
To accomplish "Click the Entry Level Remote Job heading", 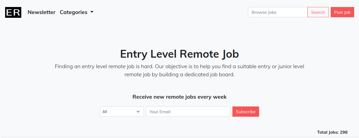I will (179, 54).
